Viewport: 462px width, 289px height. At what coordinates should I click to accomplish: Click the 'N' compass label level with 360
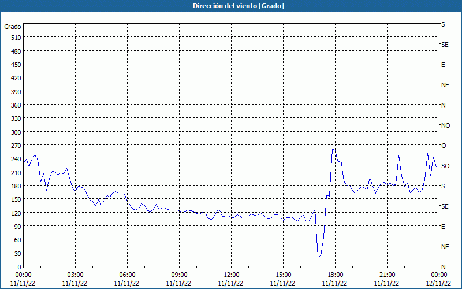[443, 105]
